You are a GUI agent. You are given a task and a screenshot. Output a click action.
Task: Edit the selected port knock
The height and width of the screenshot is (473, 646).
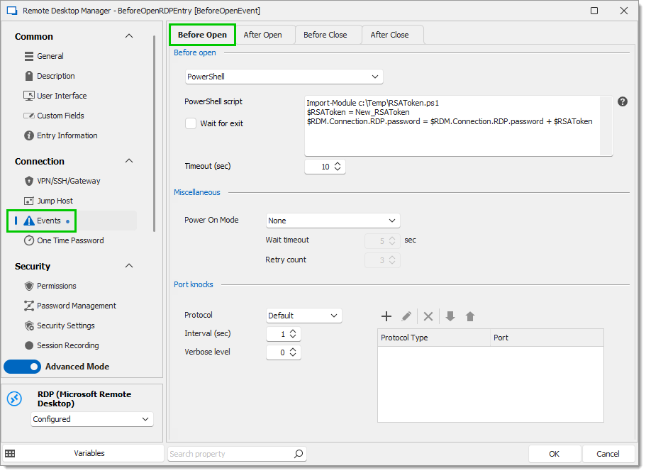pyautogui.click(x=406, y=316)
